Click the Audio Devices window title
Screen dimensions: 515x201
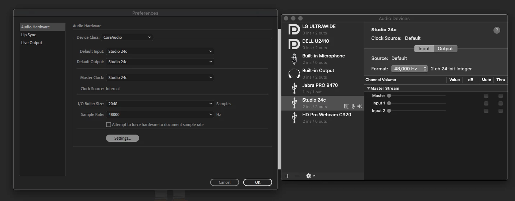394,18
